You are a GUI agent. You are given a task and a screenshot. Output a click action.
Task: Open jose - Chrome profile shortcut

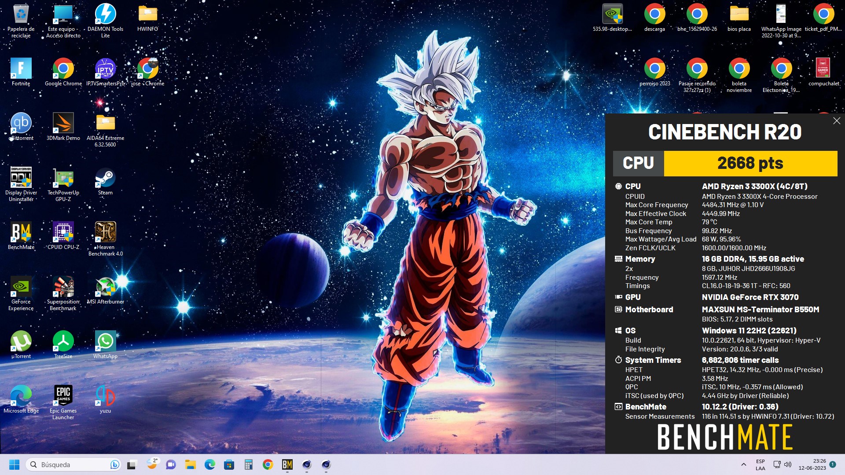(x=147, y=72)
